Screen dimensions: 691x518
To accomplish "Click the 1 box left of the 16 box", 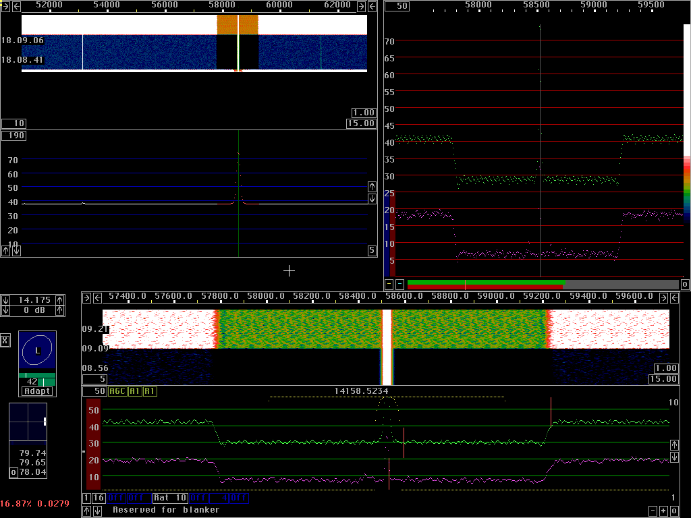I will [86, 498].
